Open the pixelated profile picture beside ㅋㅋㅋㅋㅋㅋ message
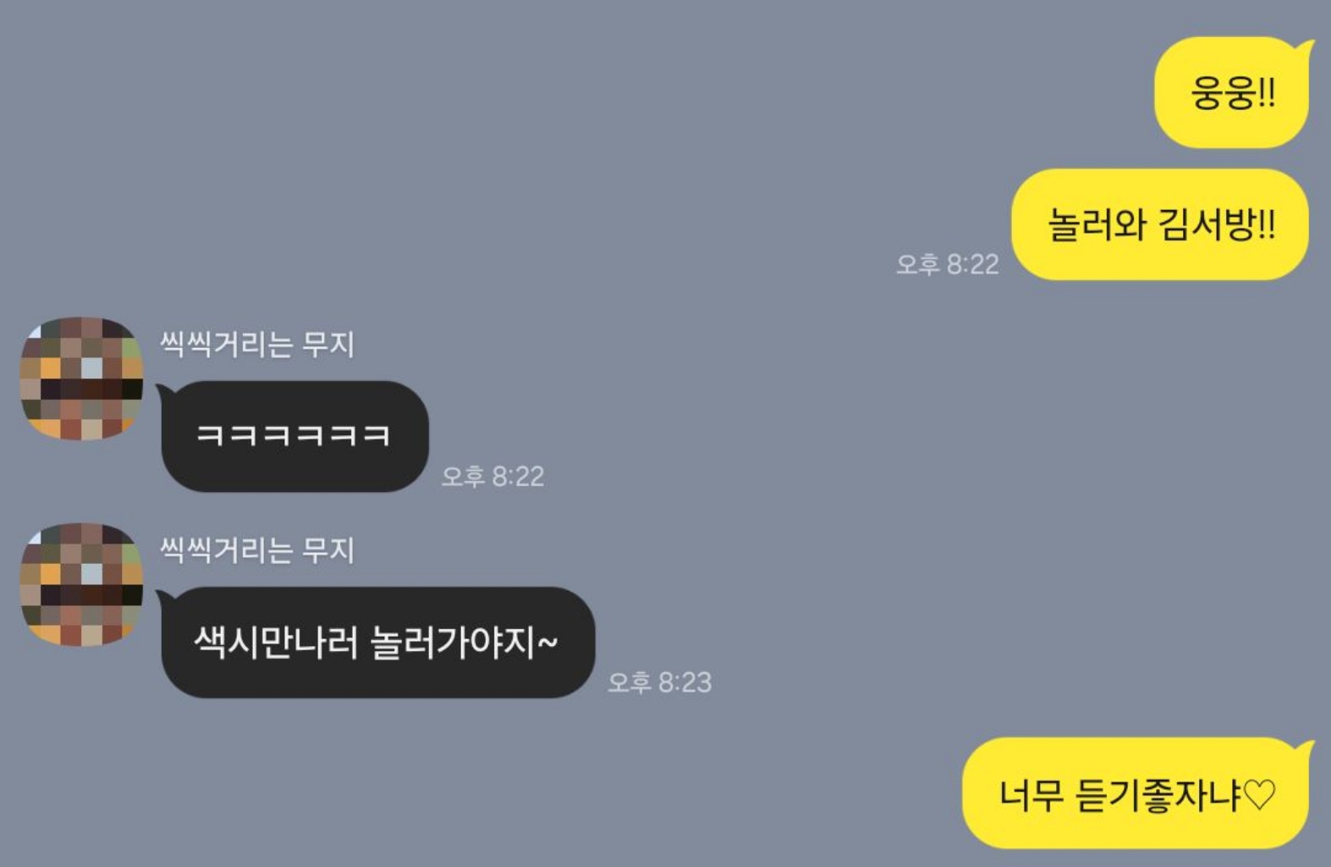This screenshot has height=867, width=1331. click(81, 378)
